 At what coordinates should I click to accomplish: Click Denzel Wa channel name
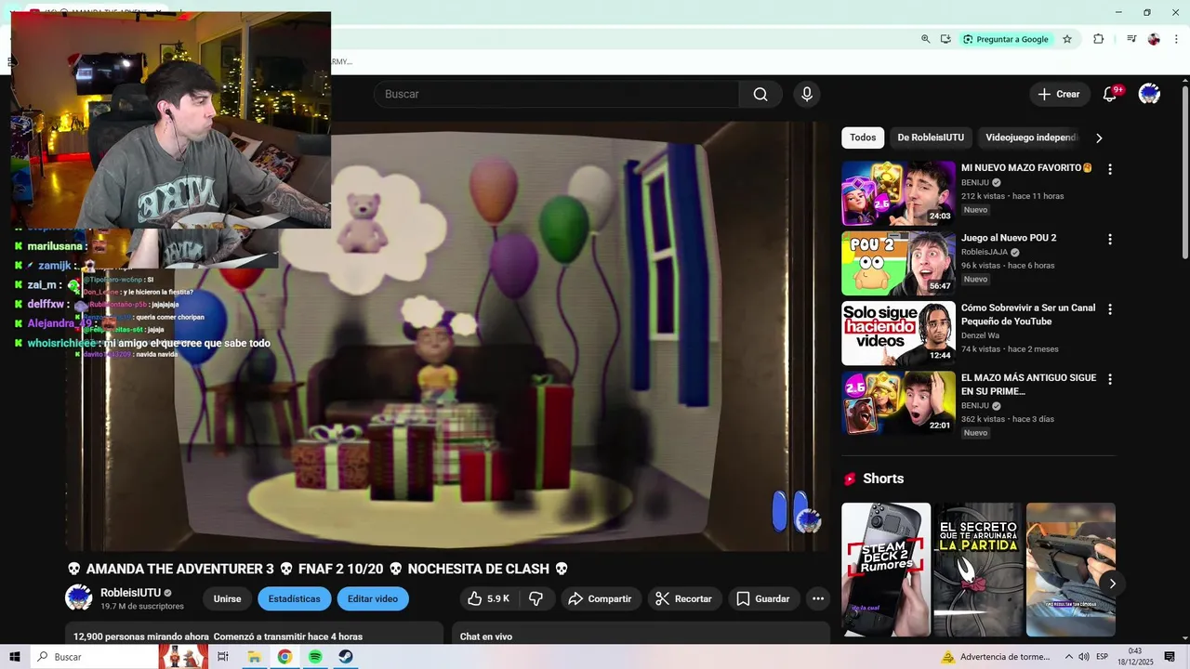point(980,335)
